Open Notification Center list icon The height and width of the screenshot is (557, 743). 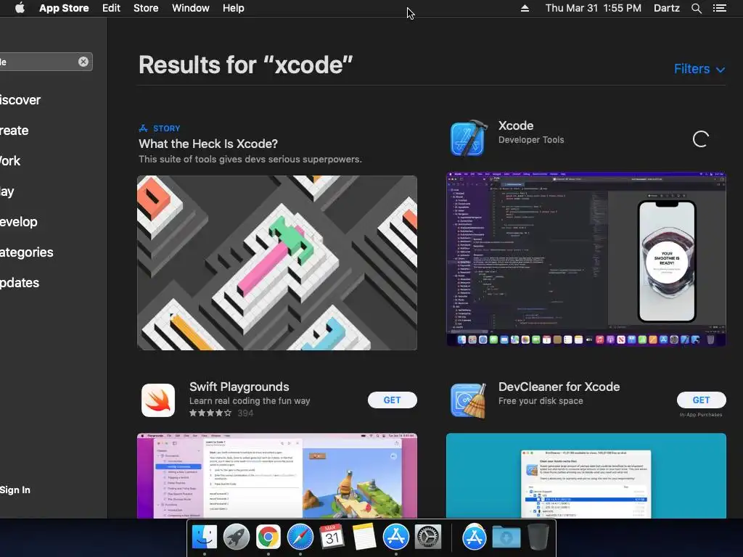click(x=720, y=8)
